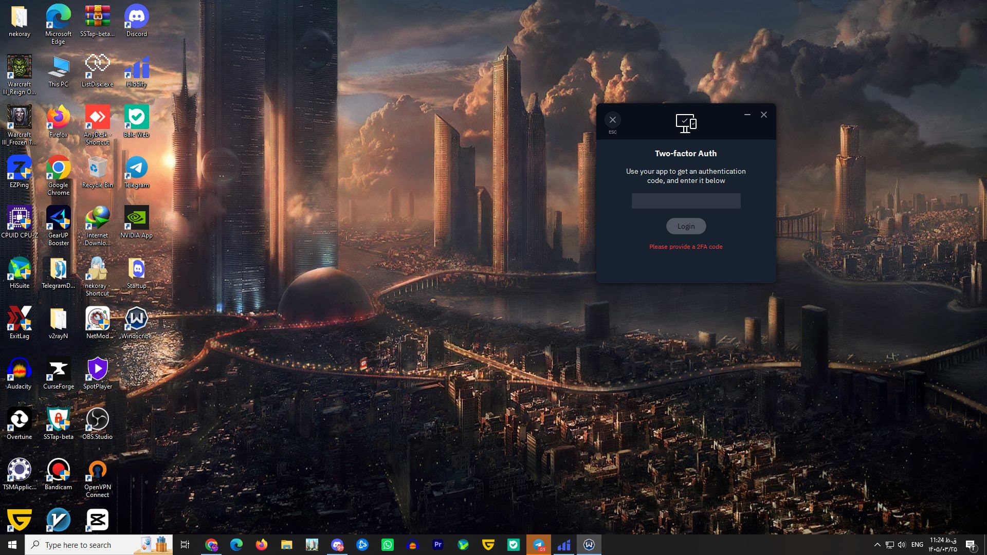The height and width of the screenshot is (555, 987).
Task: Select the CapCut desktop shortcut
Action: (x=97, y=520)
